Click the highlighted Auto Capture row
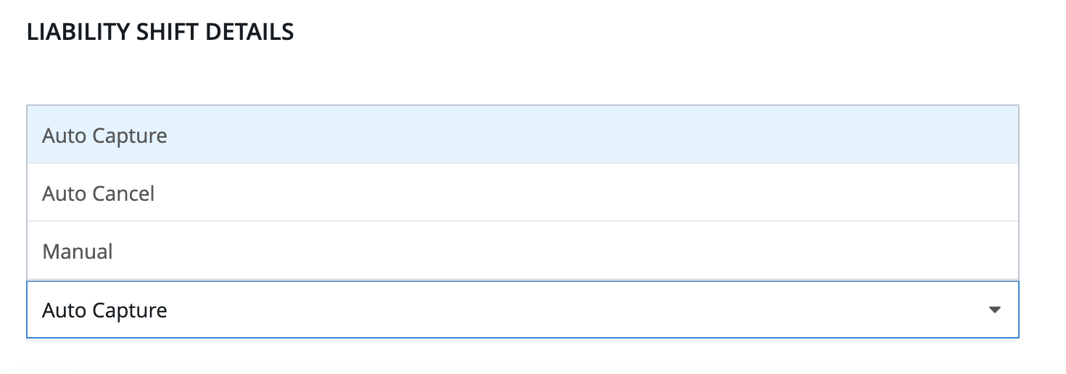The width and height of the screenshot is (1066, 374). (522, 136)
